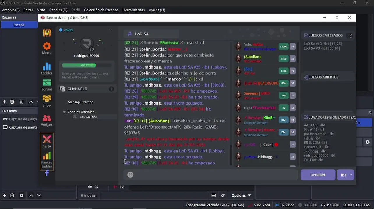Open Mensaje Privado channel
The width and height of the screenshot is (374, 209).
[81, 102]
